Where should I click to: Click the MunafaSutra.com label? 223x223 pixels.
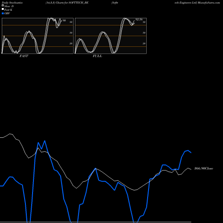click(x=209, y=3)
